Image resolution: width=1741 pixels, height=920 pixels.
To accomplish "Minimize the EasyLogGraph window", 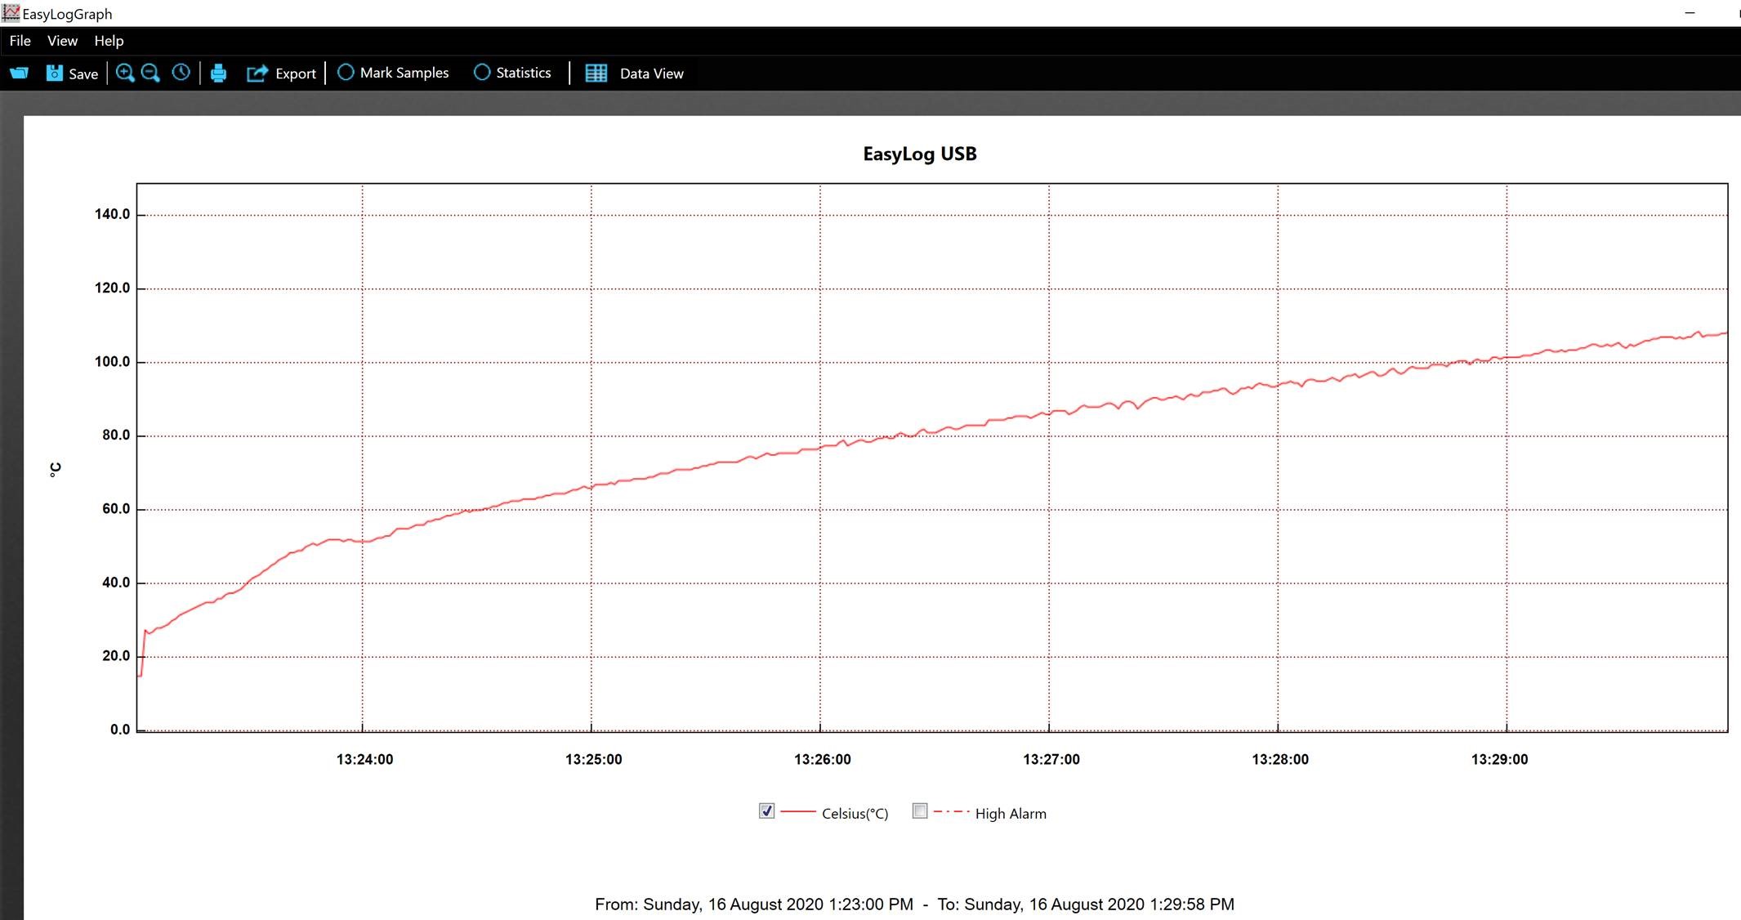I will click(1690, 13).
